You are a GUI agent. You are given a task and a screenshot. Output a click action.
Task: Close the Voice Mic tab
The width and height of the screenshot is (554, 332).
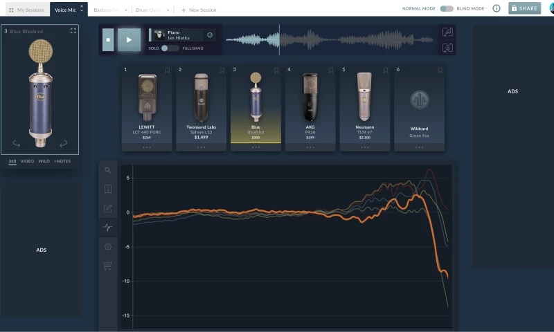click(x=82, y=6)
